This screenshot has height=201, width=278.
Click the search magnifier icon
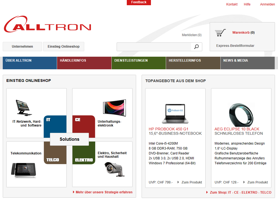pos(196,47)
